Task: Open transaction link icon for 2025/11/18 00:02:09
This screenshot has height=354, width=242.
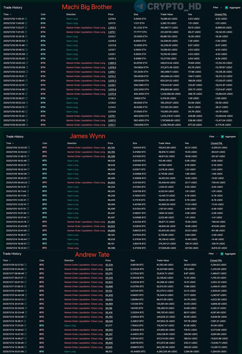Action: point(27,125)
